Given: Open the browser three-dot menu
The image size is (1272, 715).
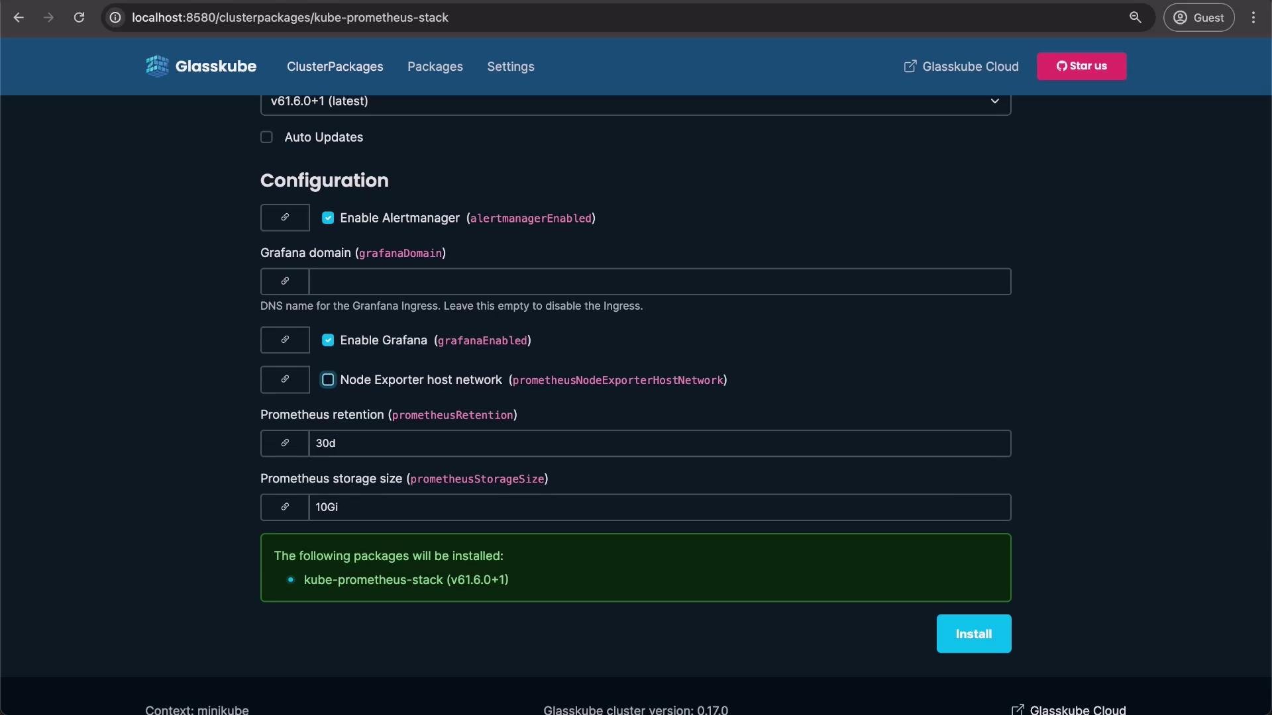Looking at the screenshot, I should 1253,18.
